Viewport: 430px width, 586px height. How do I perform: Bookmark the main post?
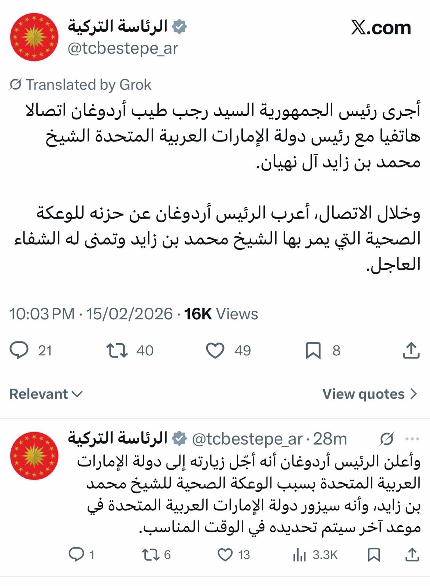313,350
